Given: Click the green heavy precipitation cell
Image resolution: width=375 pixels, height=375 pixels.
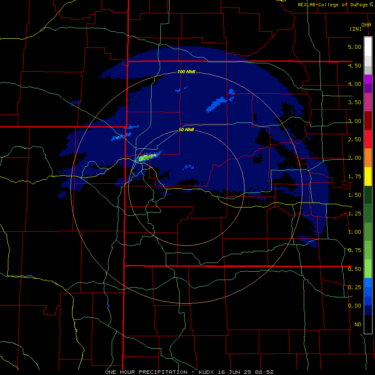Looking at the screenshot, I should click(147, 157).
